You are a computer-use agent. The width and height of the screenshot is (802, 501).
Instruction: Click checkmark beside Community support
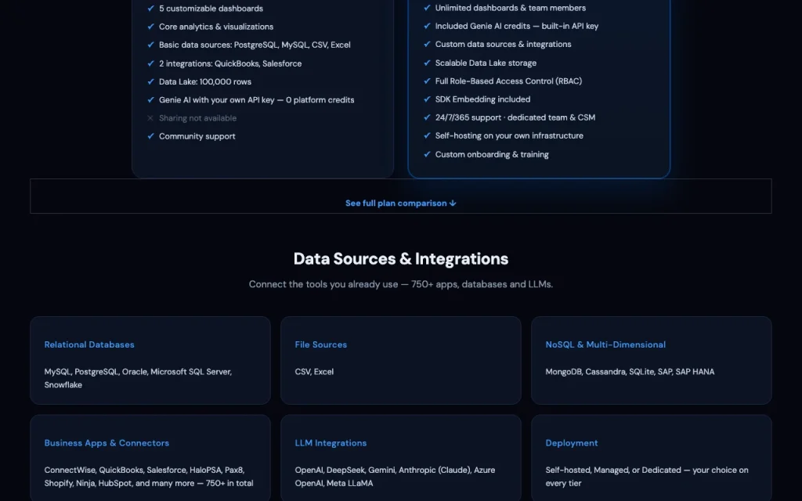pos(150,136)
